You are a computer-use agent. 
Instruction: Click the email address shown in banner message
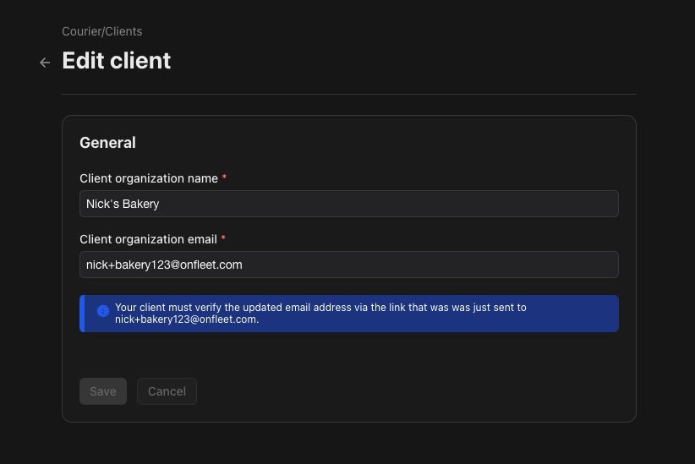pyautogui.click(x=186, y=319)
